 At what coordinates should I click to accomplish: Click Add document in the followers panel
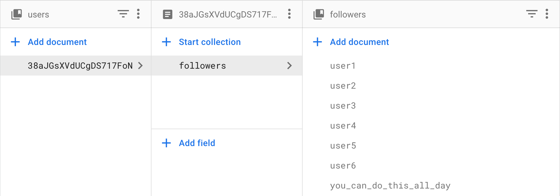click(359, 42)
